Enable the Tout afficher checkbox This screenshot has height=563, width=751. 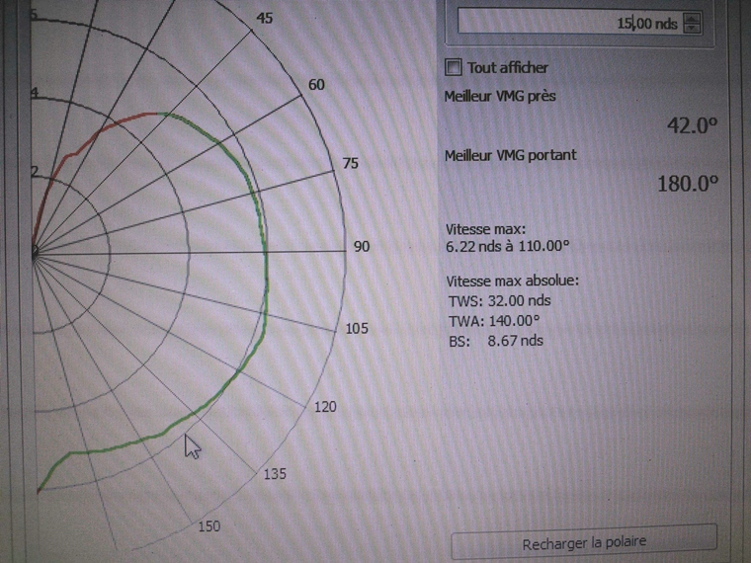coord(454,67)
